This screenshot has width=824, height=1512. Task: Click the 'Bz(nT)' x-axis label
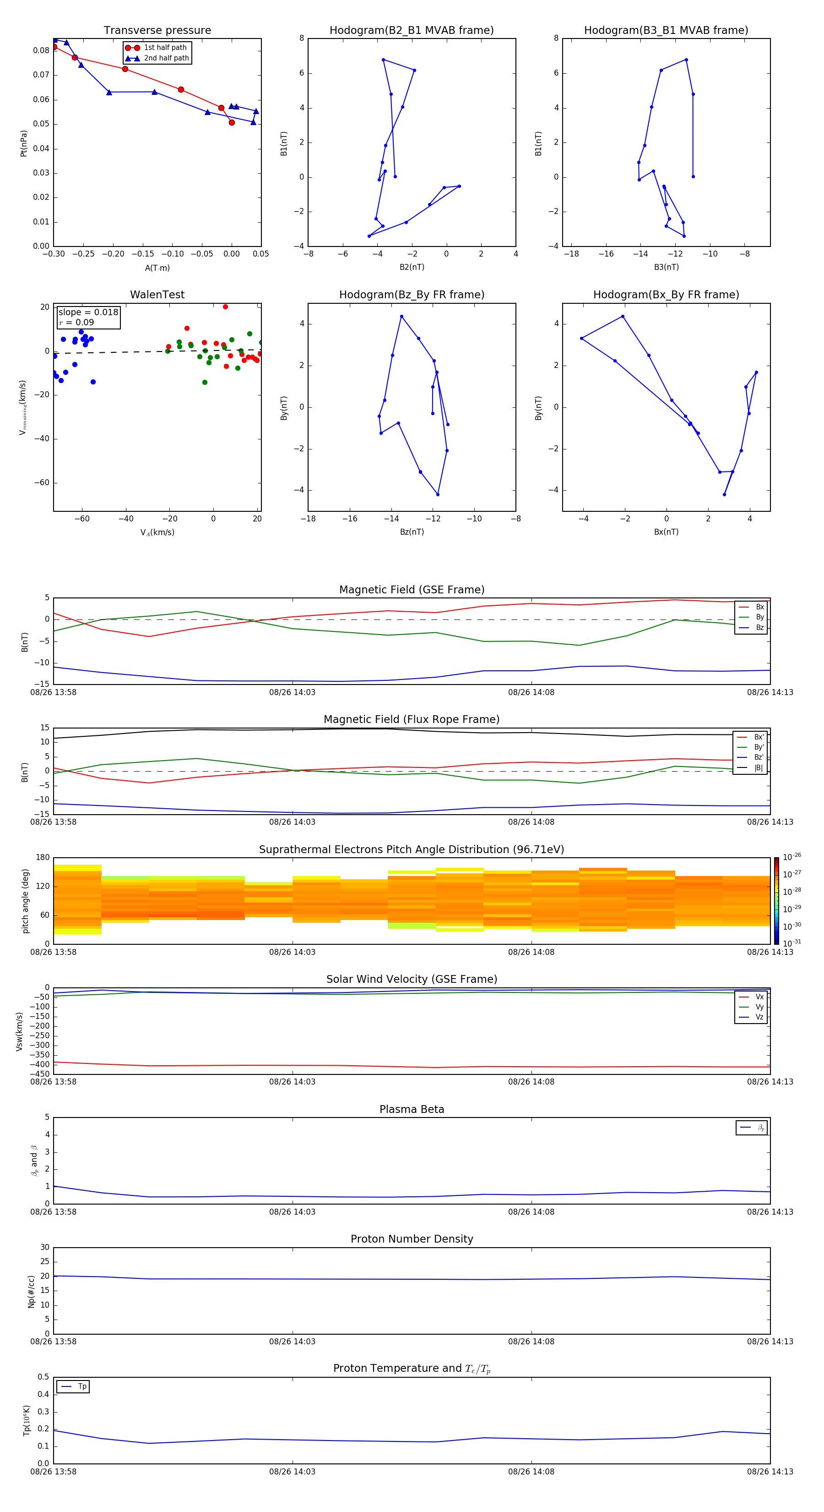click(x=412, y=532)
